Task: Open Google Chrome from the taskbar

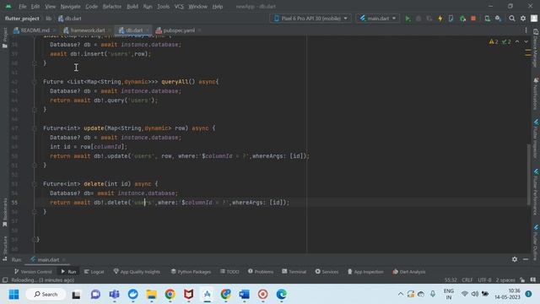Action: (170, 295)
